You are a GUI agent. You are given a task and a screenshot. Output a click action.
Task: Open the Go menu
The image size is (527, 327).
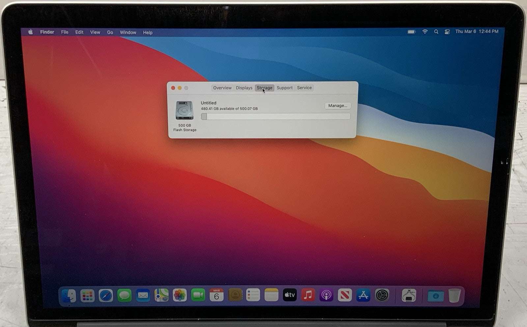(110, 32)
